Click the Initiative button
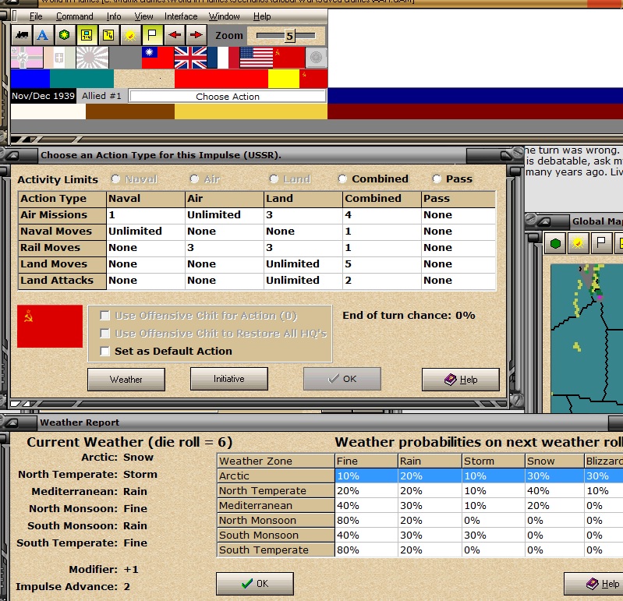The image size is (623, 601). tap(229, 379)
